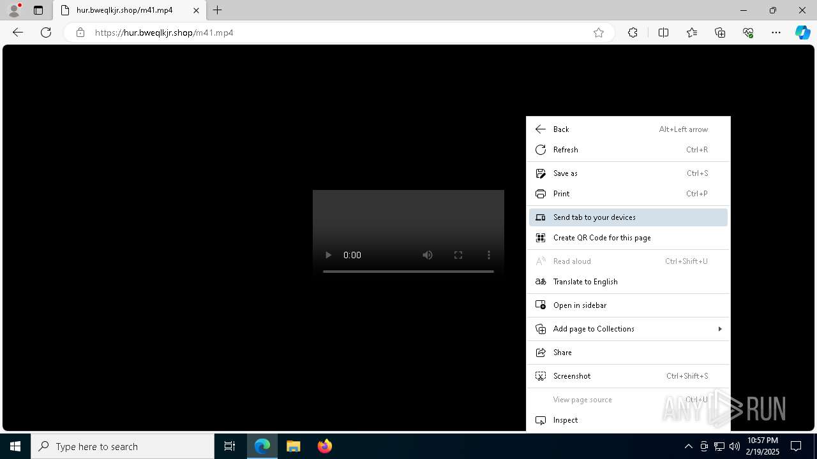Choose Refresh in context menu
Screen dimensions: 817x459
[x=628, y=150]
